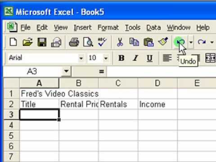The width and height of the screenshot is (216, 162).
Task: Copy selection with the Copy icon
Action: (134, 42)
